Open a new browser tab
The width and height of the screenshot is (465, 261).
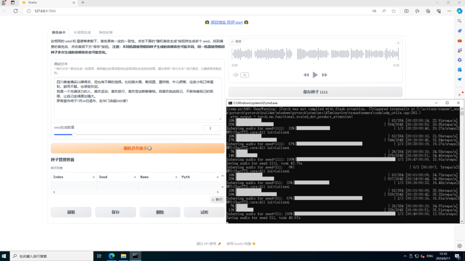pos(83,3)
